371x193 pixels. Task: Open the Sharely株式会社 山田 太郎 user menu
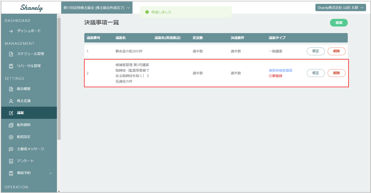[340, 8]
